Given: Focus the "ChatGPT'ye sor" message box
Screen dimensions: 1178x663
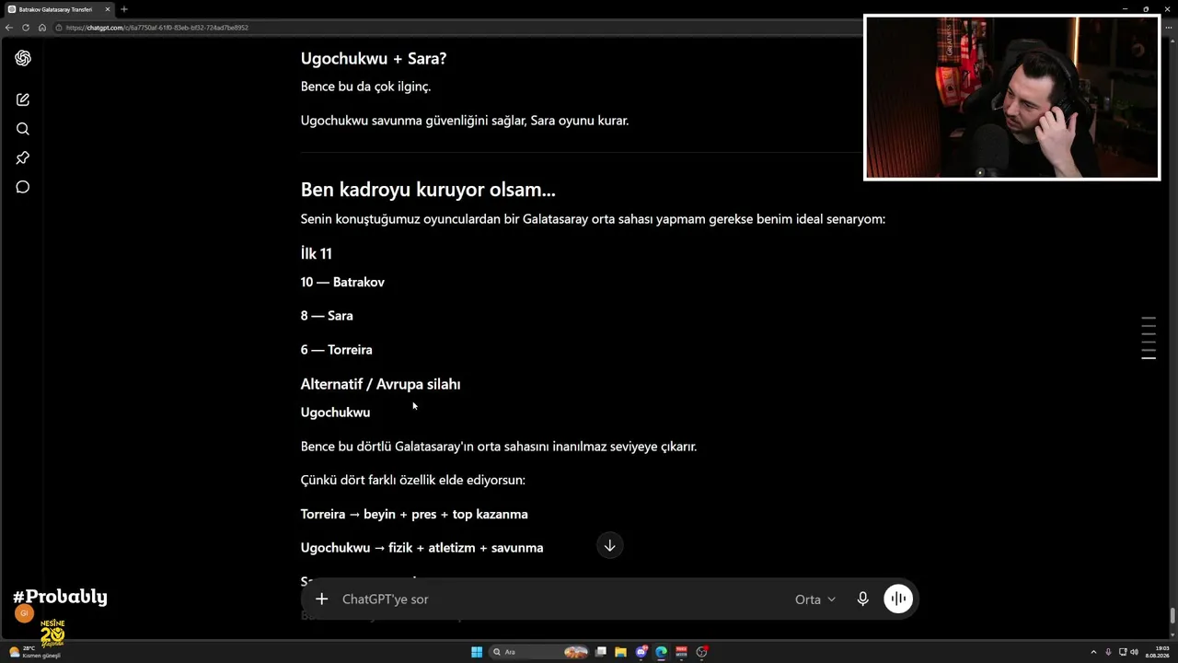Looking at the screenshot, I should coord(561,599).
